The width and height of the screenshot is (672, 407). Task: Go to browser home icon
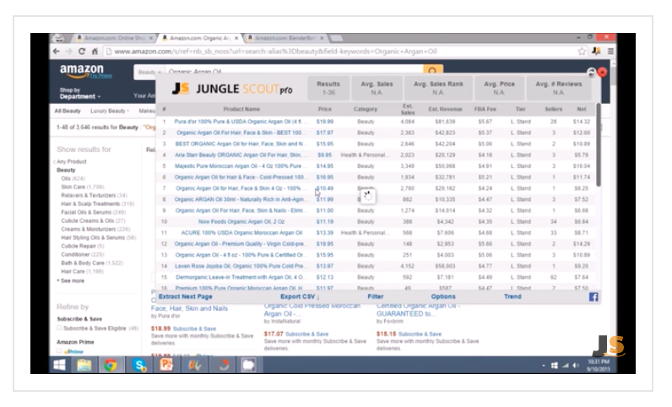click(x=95, y=52)
